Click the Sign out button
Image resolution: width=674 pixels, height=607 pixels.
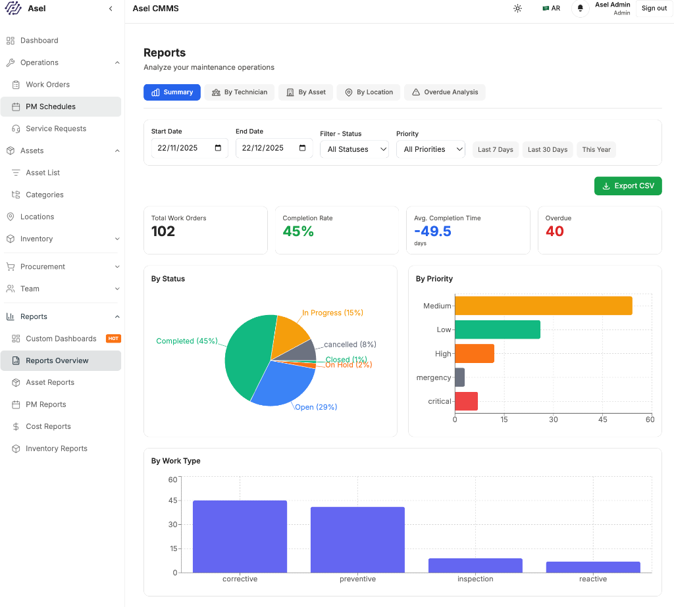coord(654,8)
